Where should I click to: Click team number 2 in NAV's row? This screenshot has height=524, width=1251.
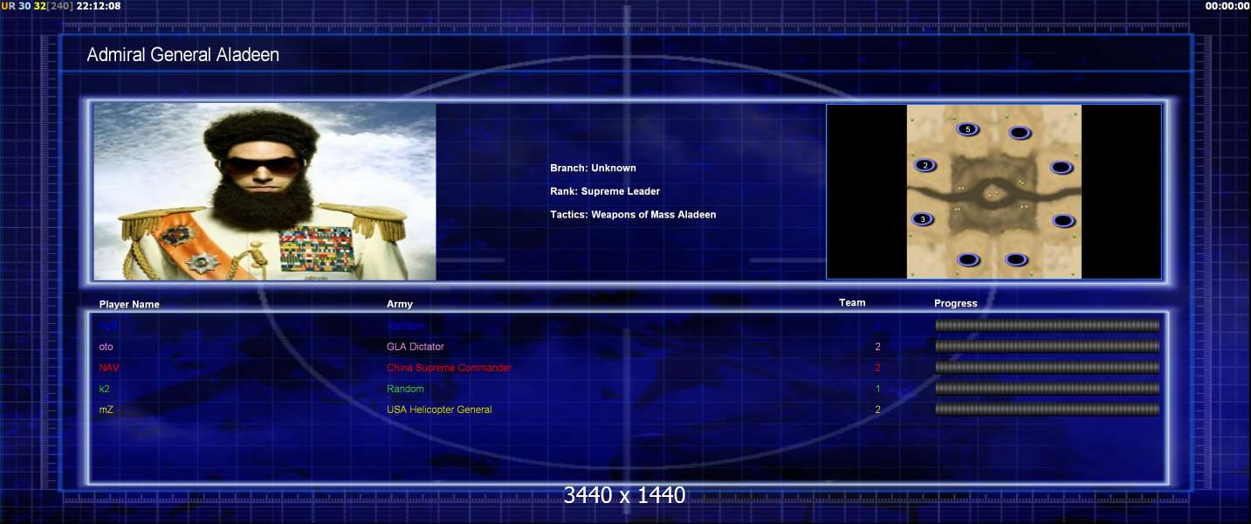pos(877,368)
